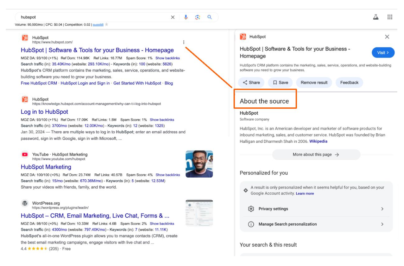Image resolution: width=404 pixels, height=266 pixels.
Task: Click the HubSpot logo in the side panel header
Action: point(243,36)
